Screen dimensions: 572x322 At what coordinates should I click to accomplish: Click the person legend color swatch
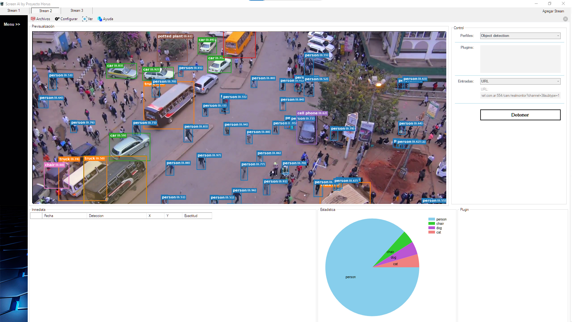point(431,219)
